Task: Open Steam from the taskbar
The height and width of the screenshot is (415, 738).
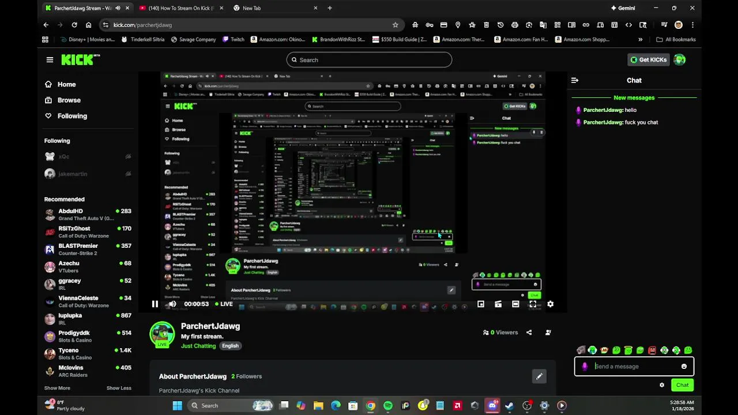Action: pyautogui.click(x=510, y=406)
